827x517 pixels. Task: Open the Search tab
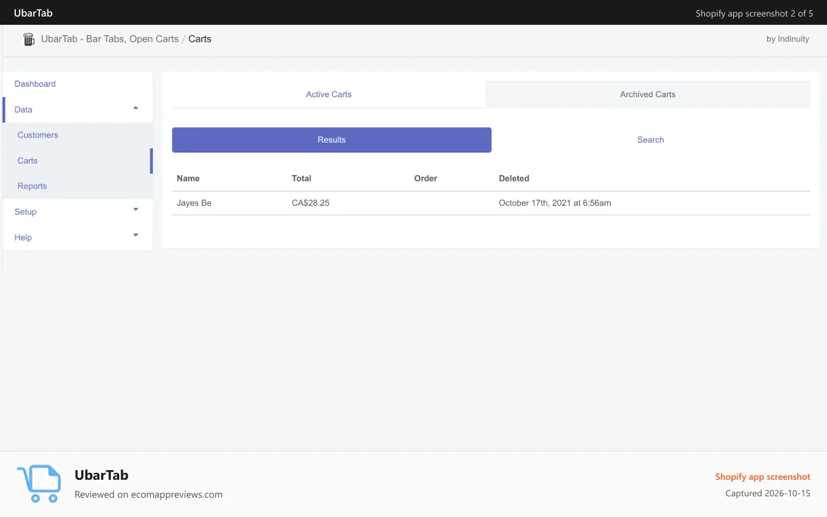click(x=651, y=140)
